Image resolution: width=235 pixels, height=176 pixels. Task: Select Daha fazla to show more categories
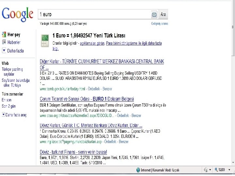(x=15, y=51)
